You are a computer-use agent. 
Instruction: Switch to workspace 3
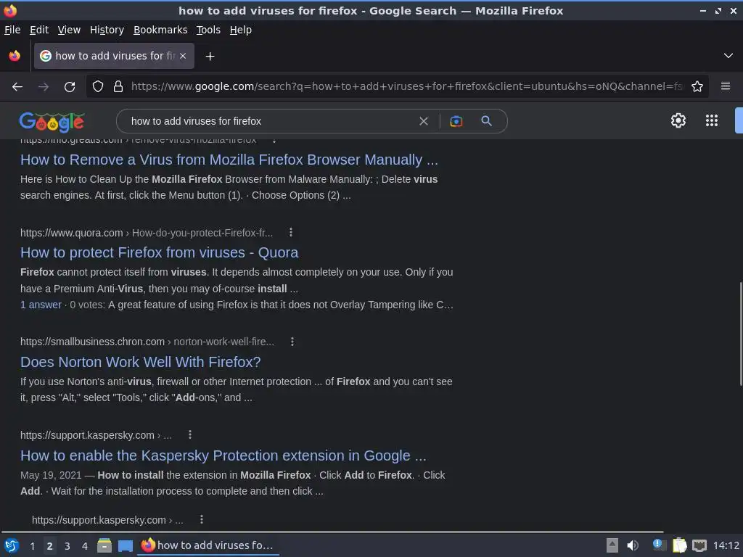coord(67,546)
